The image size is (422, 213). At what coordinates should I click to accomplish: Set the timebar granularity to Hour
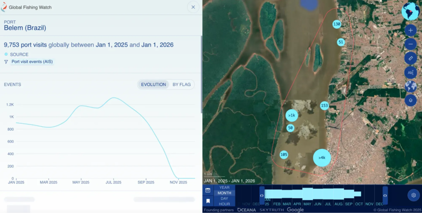pos(225,204)
